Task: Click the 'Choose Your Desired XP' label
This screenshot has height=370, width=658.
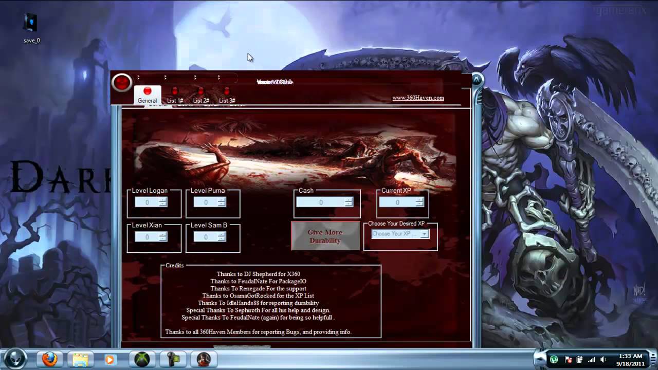Action: point(396,224)
